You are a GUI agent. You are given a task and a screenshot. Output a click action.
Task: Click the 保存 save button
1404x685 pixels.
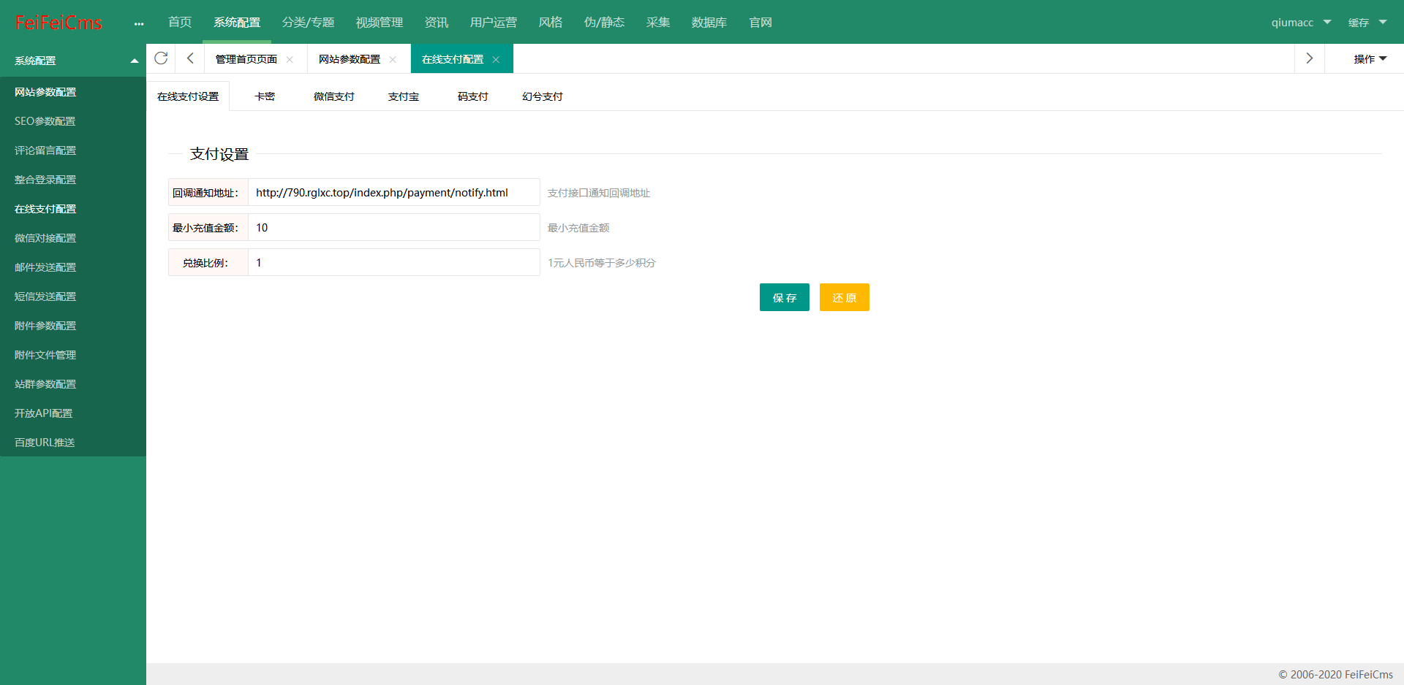click(784, 297)
